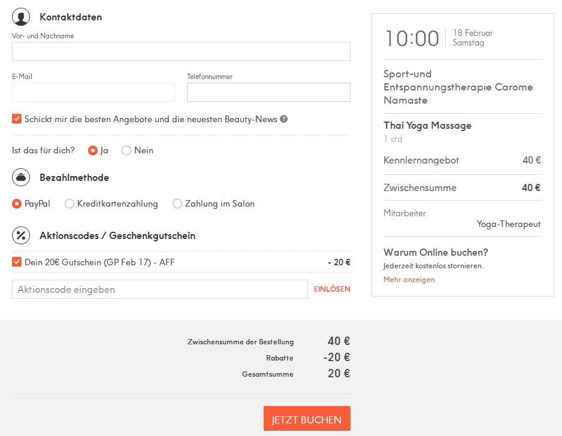Click the Aktionscodes percent icon
The height and width of the screenshot is (436, 562).
coord(21,235)
